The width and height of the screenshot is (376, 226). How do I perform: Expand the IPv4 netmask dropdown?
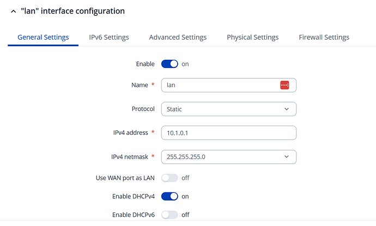(228, 157)
